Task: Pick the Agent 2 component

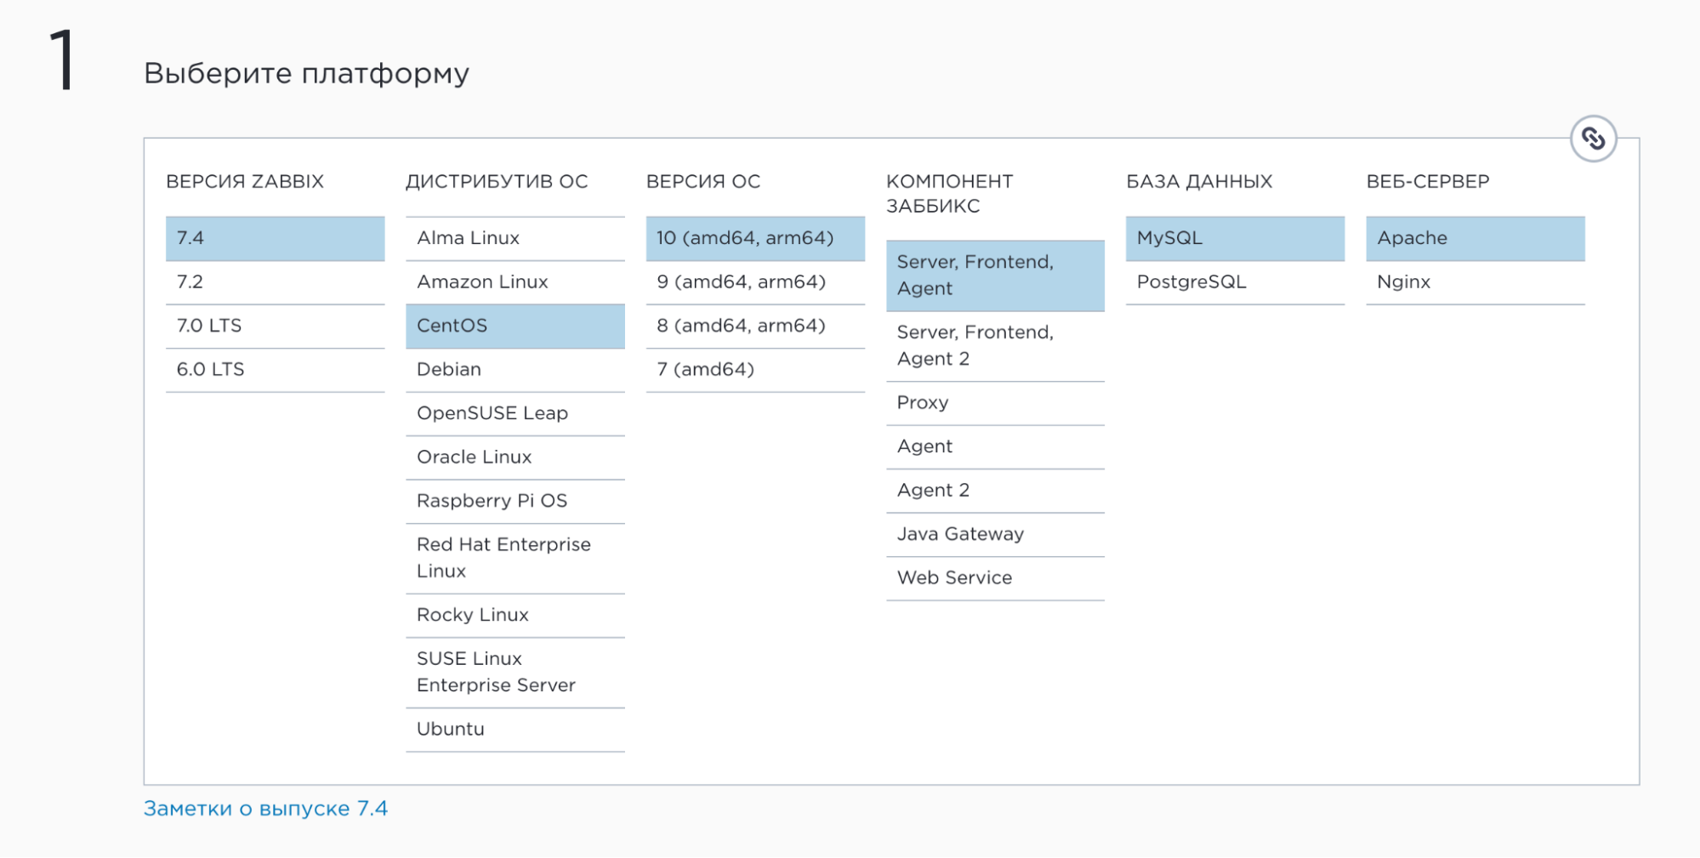Action: [x=995, y=491]
